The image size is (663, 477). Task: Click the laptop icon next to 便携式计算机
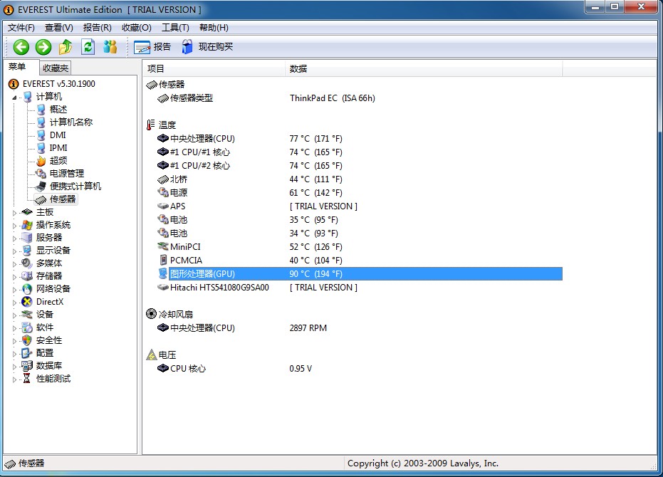point(41,186)
